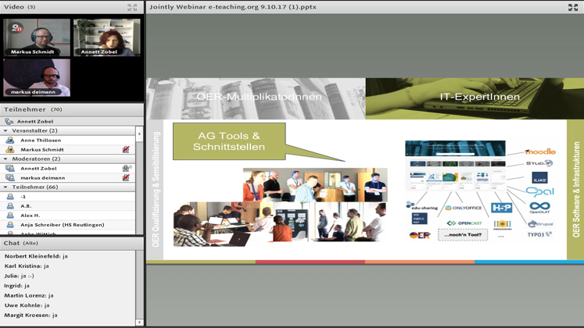This screenshot has height=328, width=584.
Task: Select markus deimann's video thumbnail
Action: pos(37,77)
